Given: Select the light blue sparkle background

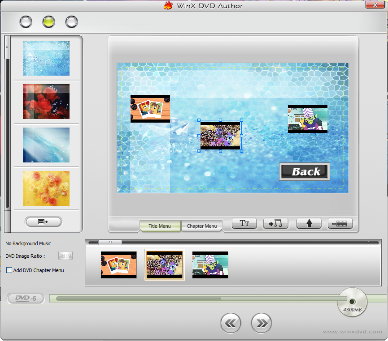Looking at the screenshot, I should point(46,58).
